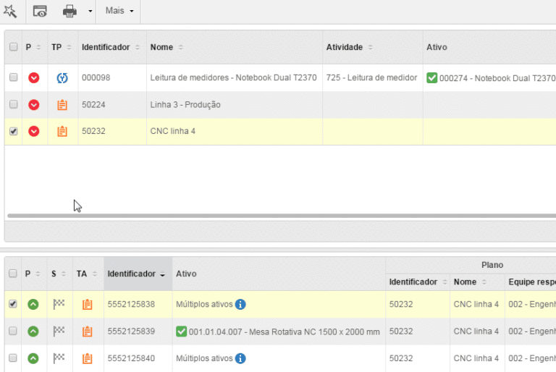
Task: Click the blue cycle type icon for 000098
Action: pyautogui.click(x=62, y=78)
